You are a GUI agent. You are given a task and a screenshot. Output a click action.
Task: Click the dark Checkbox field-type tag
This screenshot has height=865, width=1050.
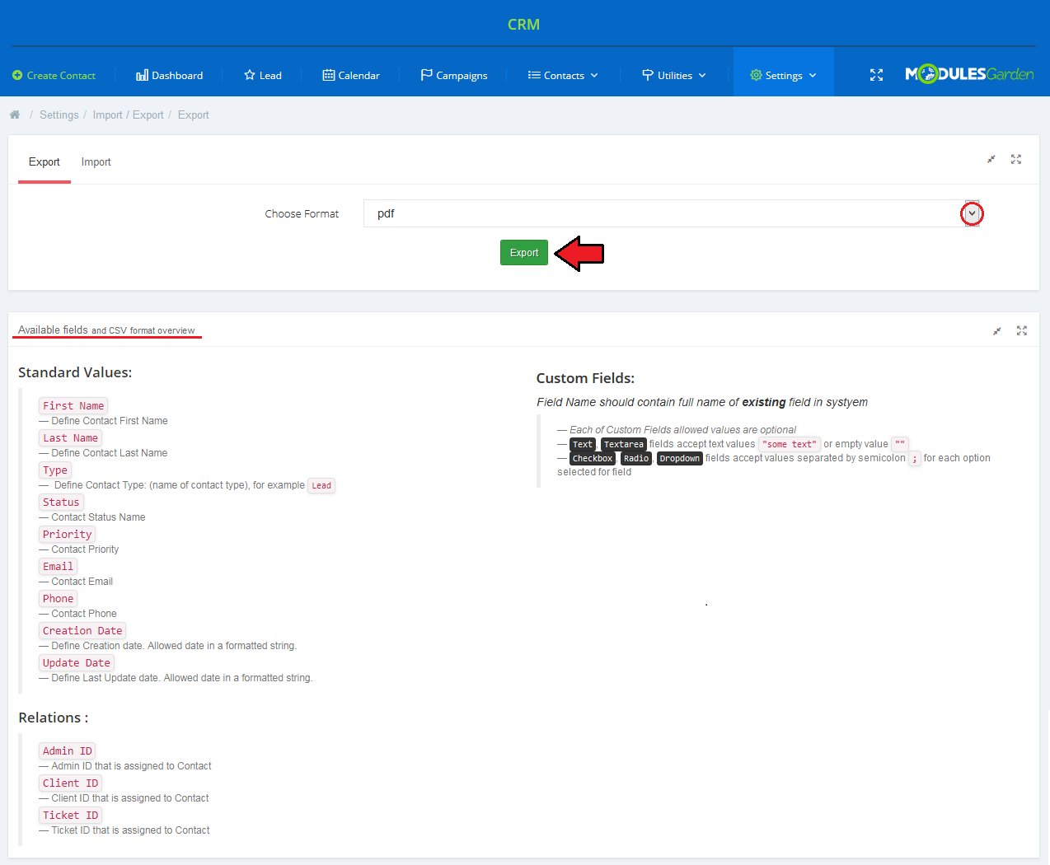(593, 459)
